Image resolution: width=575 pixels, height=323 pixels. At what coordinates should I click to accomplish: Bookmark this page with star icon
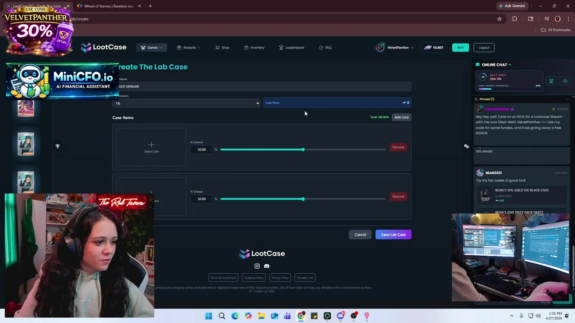click(499, 19)
